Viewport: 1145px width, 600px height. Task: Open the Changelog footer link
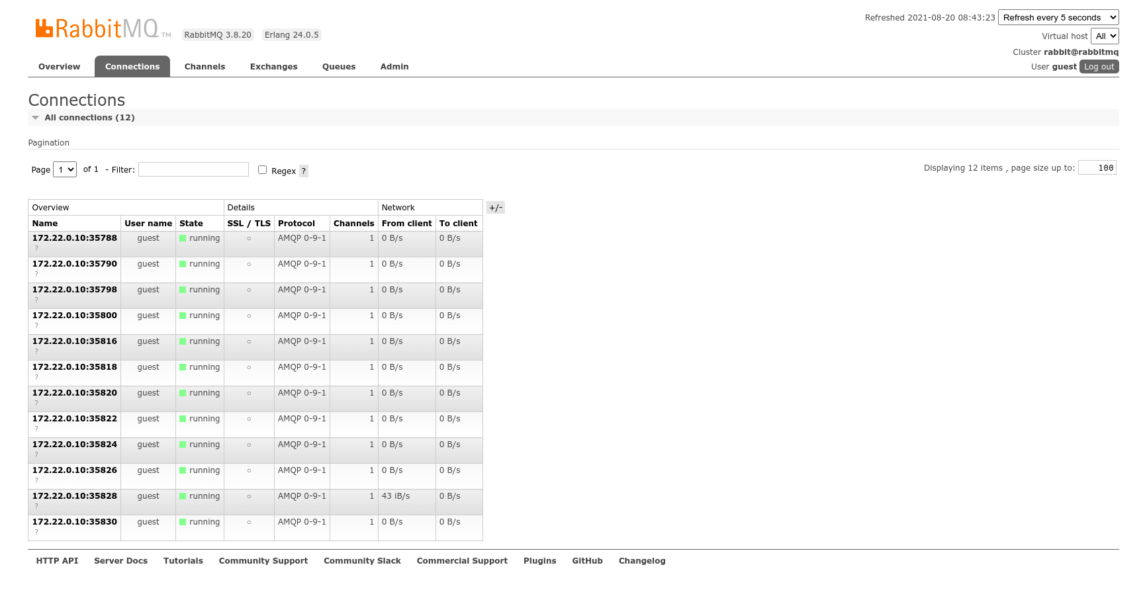point(642,561)
